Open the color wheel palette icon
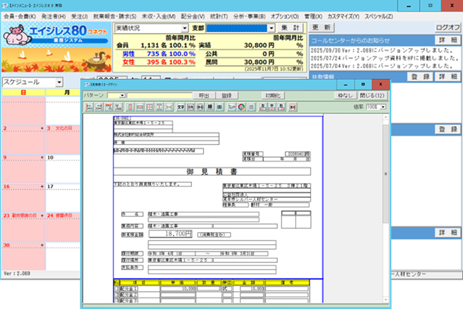Viewport: 463px width, 309px height. click(241, 107)
